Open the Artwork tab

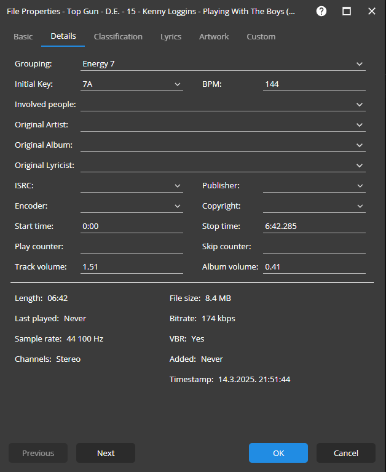[x=214, y=37]
